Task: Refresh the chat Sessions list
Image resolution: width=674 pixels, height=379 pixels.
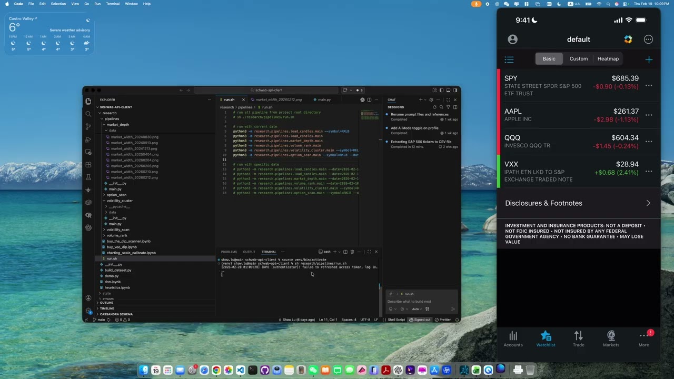Action: point(434,107)
